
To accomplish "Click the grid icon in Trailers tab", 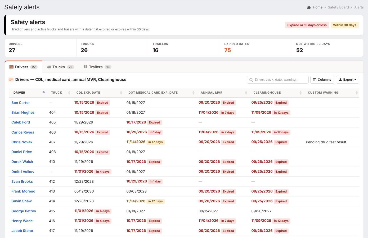I will (x=86, y=67).
